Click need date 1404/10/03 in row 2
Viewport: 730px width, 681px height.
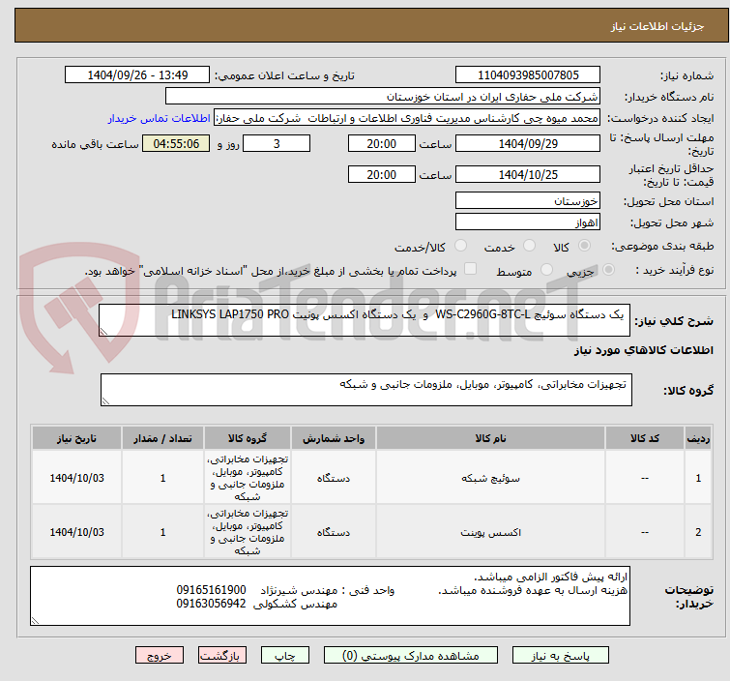pos(76,532)
